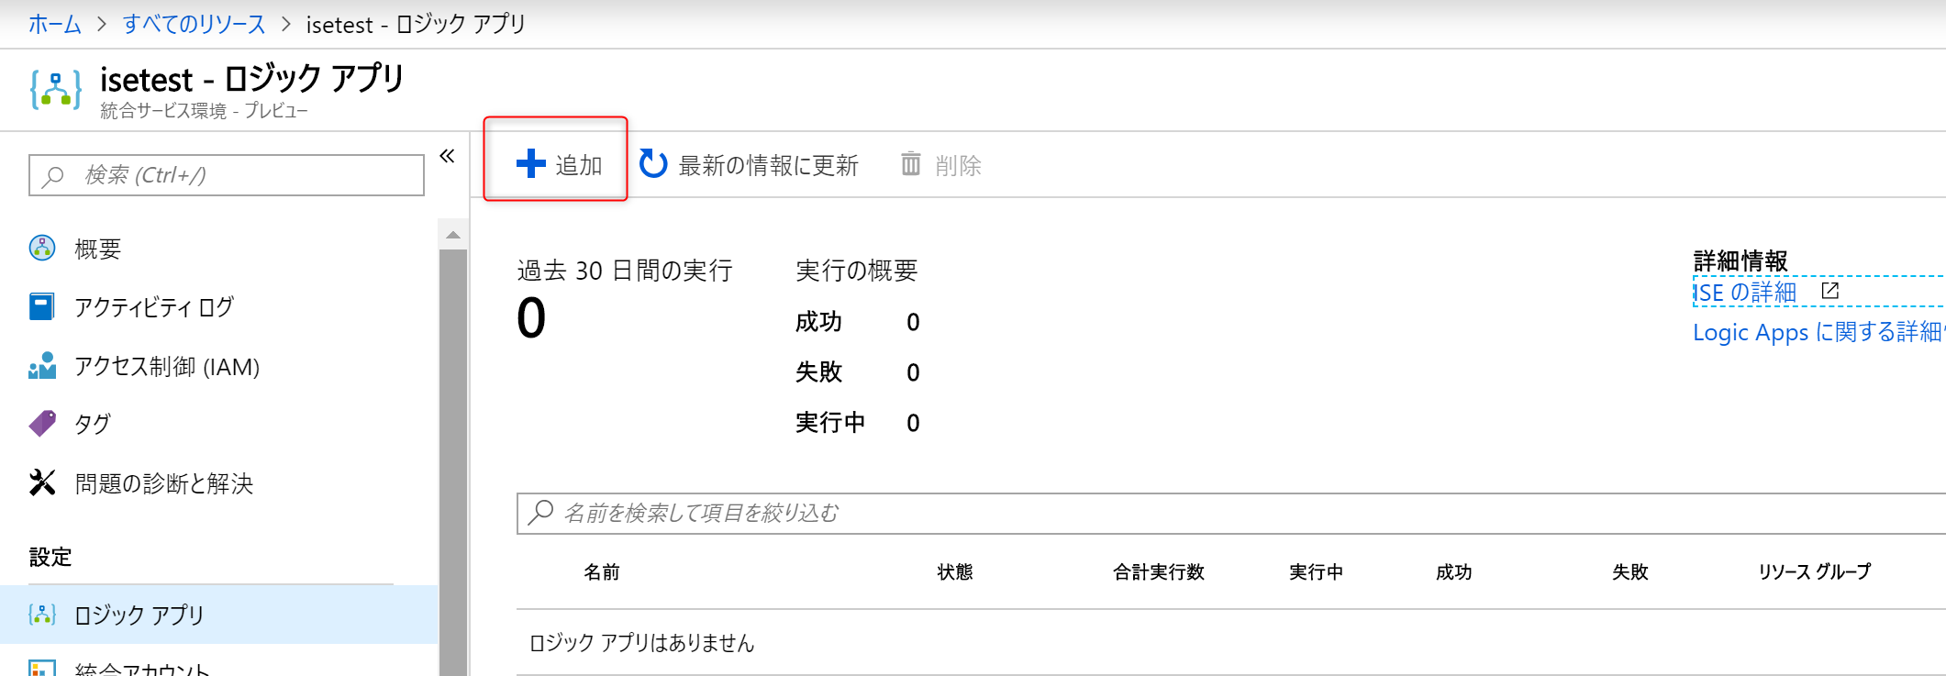Image resolution: width=1946 pixels, height=676 pixels.
Task: Sort by the 名前 column header
Action: (x=602, y=572)
